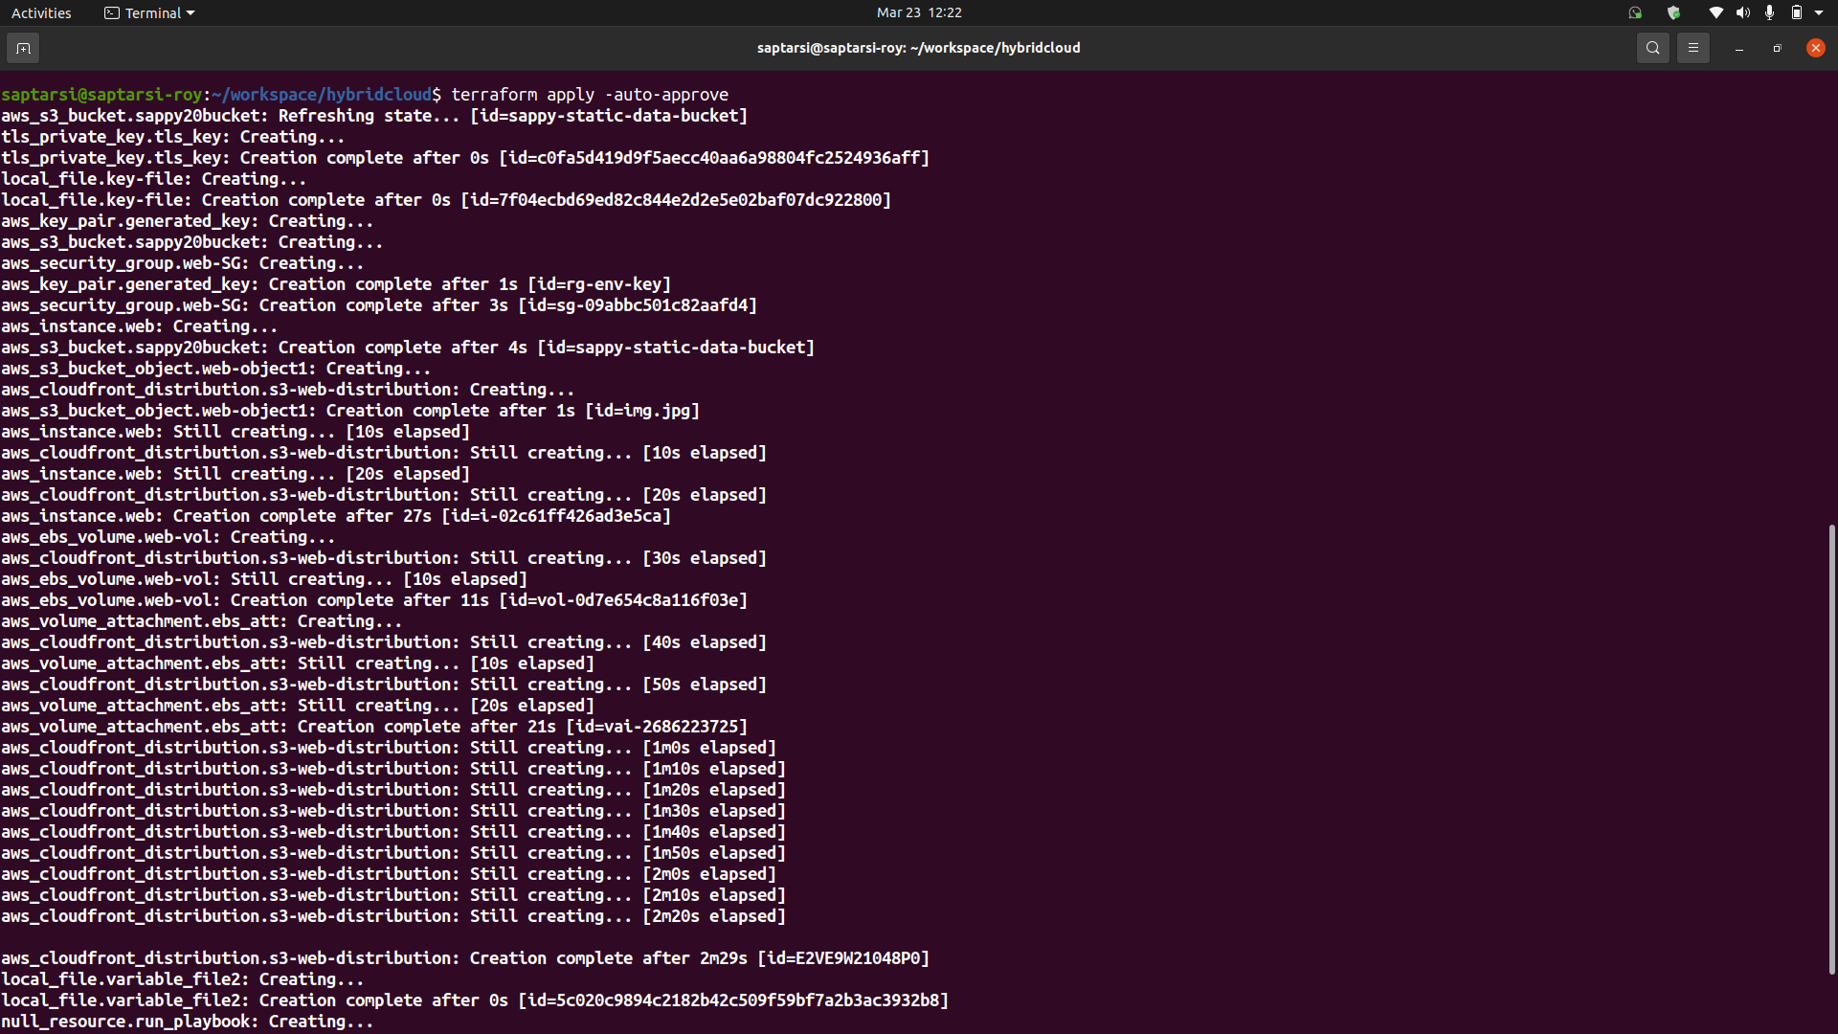Viewport: 1838px width, 1034px height.
Task: Open the clock calendar showing Mar 23 12:22
Action: (x=918, y=12)
